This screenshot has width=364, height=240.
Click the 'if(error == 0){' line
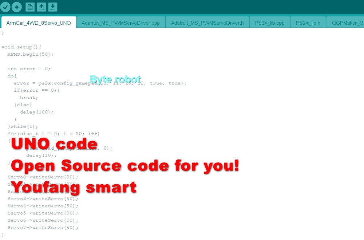[37, 90]
